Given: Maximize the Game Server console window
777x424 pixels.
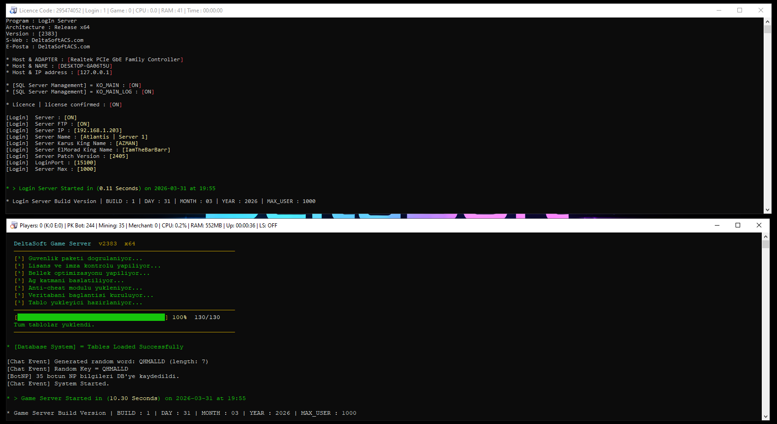Looking at the screenshot, I should coord(738,225).
